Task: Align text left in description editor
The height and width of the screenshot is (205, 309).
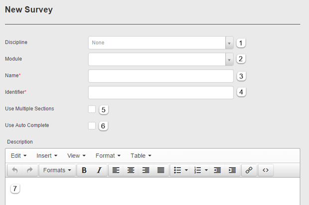Action: point(116,170)
